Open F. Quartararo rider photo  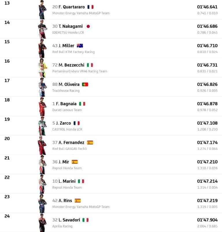42,10
